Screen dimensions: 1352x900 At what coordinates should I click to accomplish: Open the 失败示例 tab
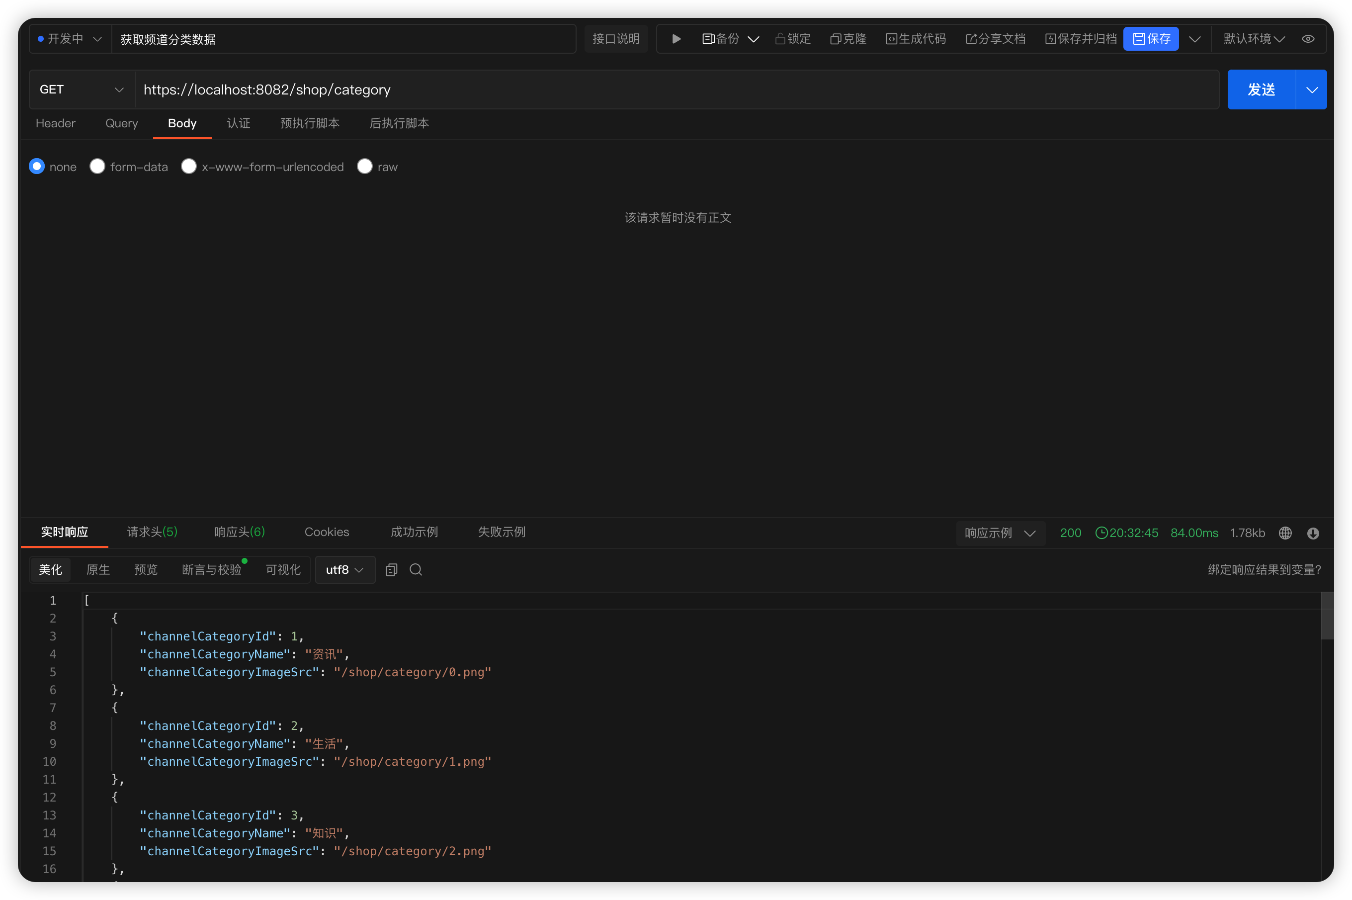[x=502, y=532]
